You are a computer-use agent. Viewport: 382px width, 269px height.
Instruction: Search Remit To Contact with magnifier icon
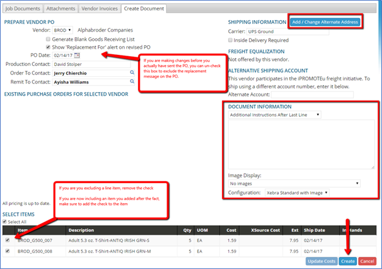click(131, 82)
